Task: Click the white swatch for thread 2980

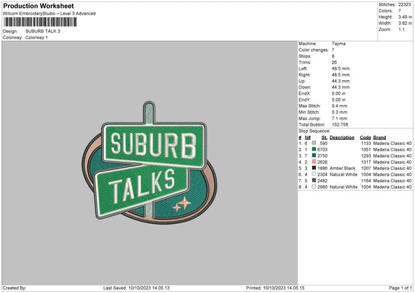Action: pos(314,186)
